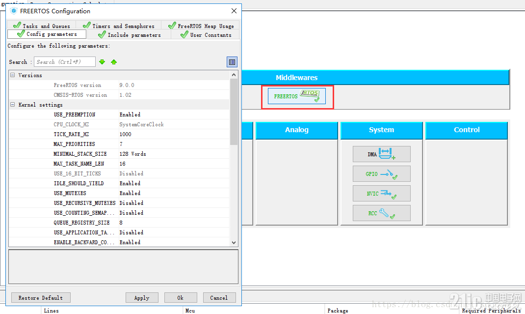Open the NVIC system configuration

pyautogui.click(x=381, y=194)
